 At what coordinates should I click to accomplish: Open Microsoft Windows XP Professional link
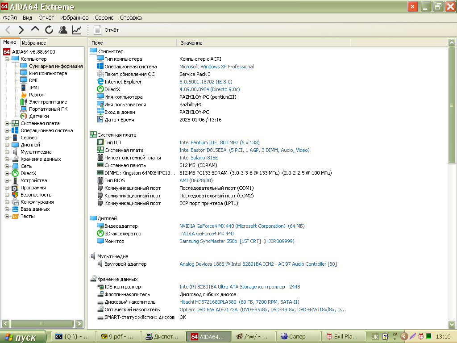[x=216, y=67]
